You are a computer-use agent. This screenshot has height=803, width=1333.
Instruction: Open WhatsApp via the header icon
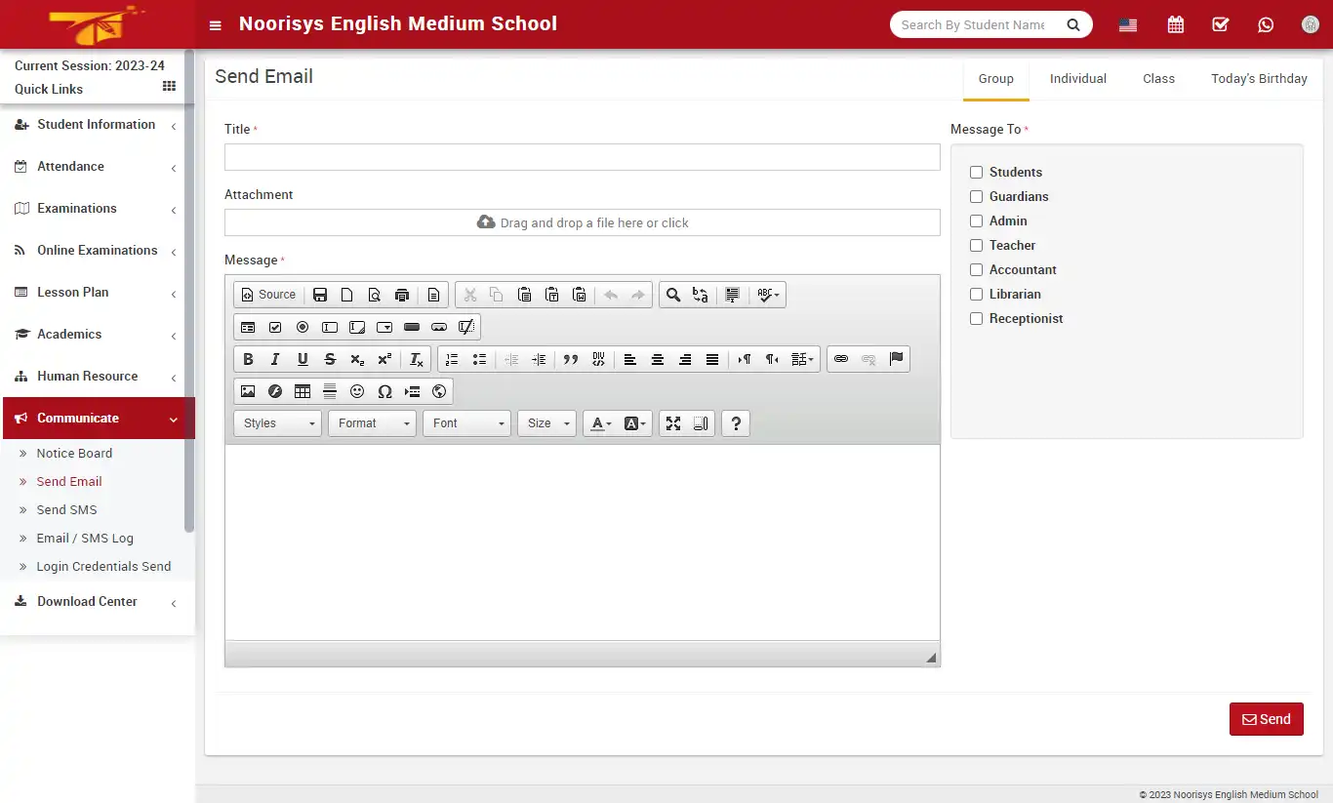(1266, 23)
